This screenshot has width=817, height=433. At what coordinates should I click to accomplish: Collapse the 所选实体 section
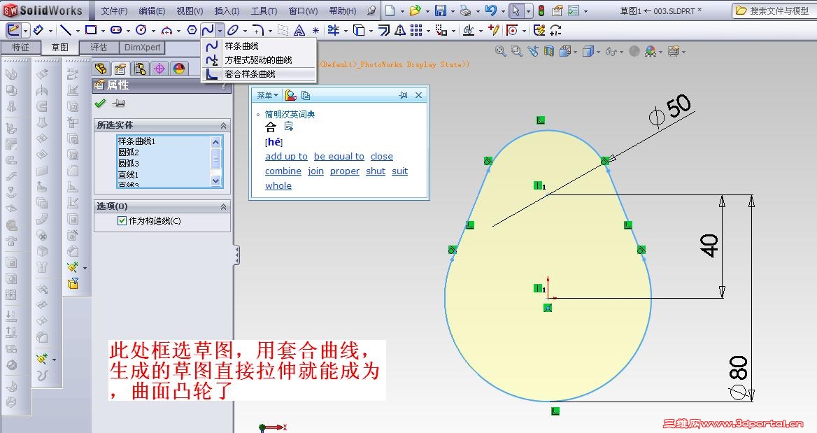click(224, 126)
